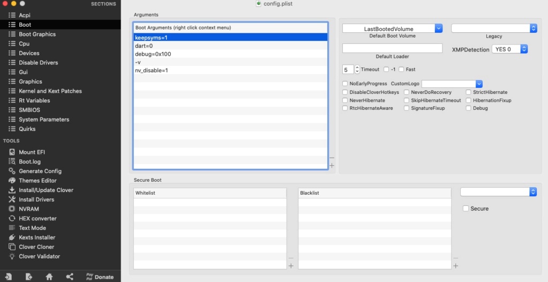Image resolution: width=548 pixels, height=282 pixels.
Task: Select the debug=0x100 boot argument
Action: click(231, 54)
